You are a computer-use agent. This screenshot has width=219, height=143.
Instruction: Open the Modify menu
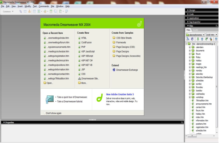pos(28,6)
